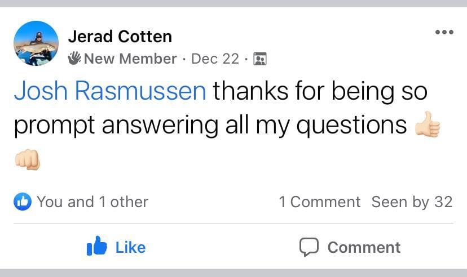This screenshot has width=467, height=277.
Task: Open the three-dot post options menu
Action: click(x=444, y=32)
